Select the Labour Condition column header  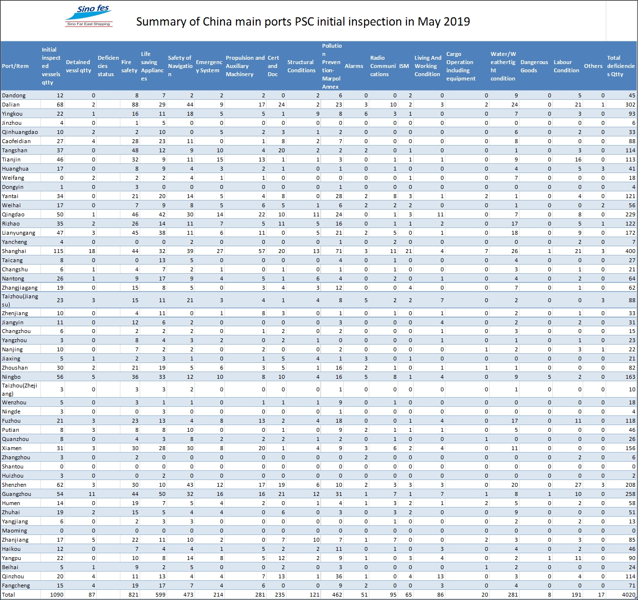point(566,66)
